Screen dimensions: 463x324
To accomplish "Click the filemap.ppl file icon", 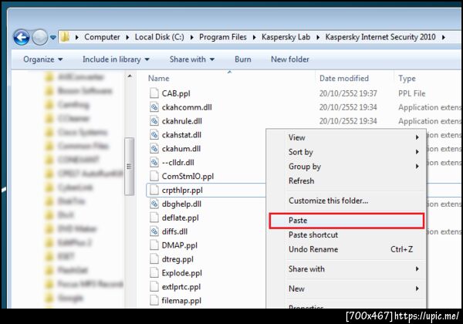I will point(154,300).
